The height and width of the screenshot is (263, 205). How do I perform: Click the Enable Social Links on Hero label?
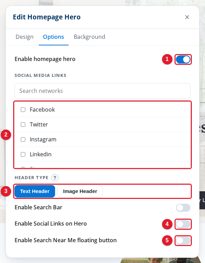pos(51,224)
